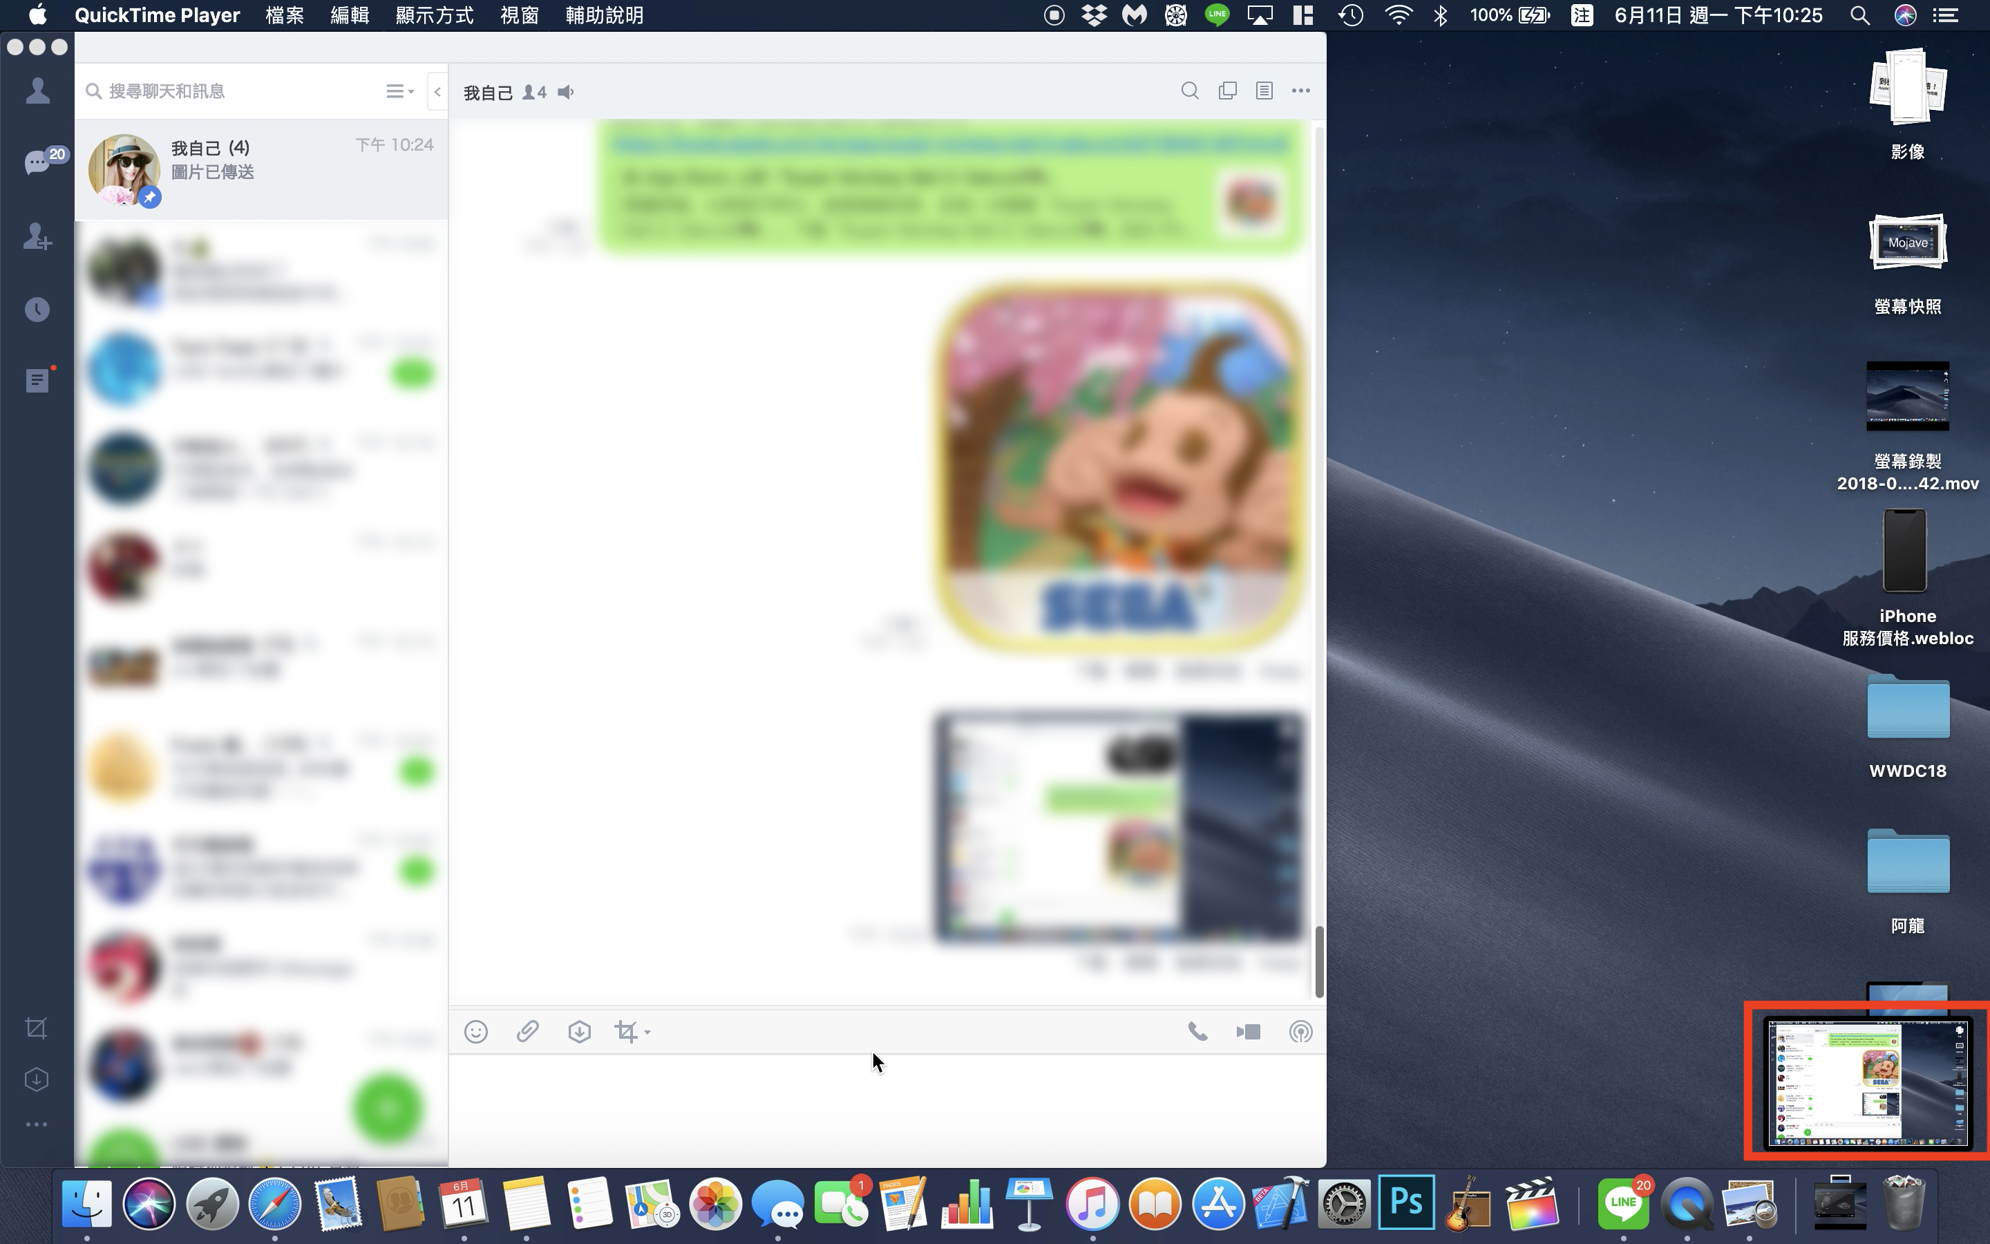
Task: Click the message input text area
Action: [x=887, y=1109]
